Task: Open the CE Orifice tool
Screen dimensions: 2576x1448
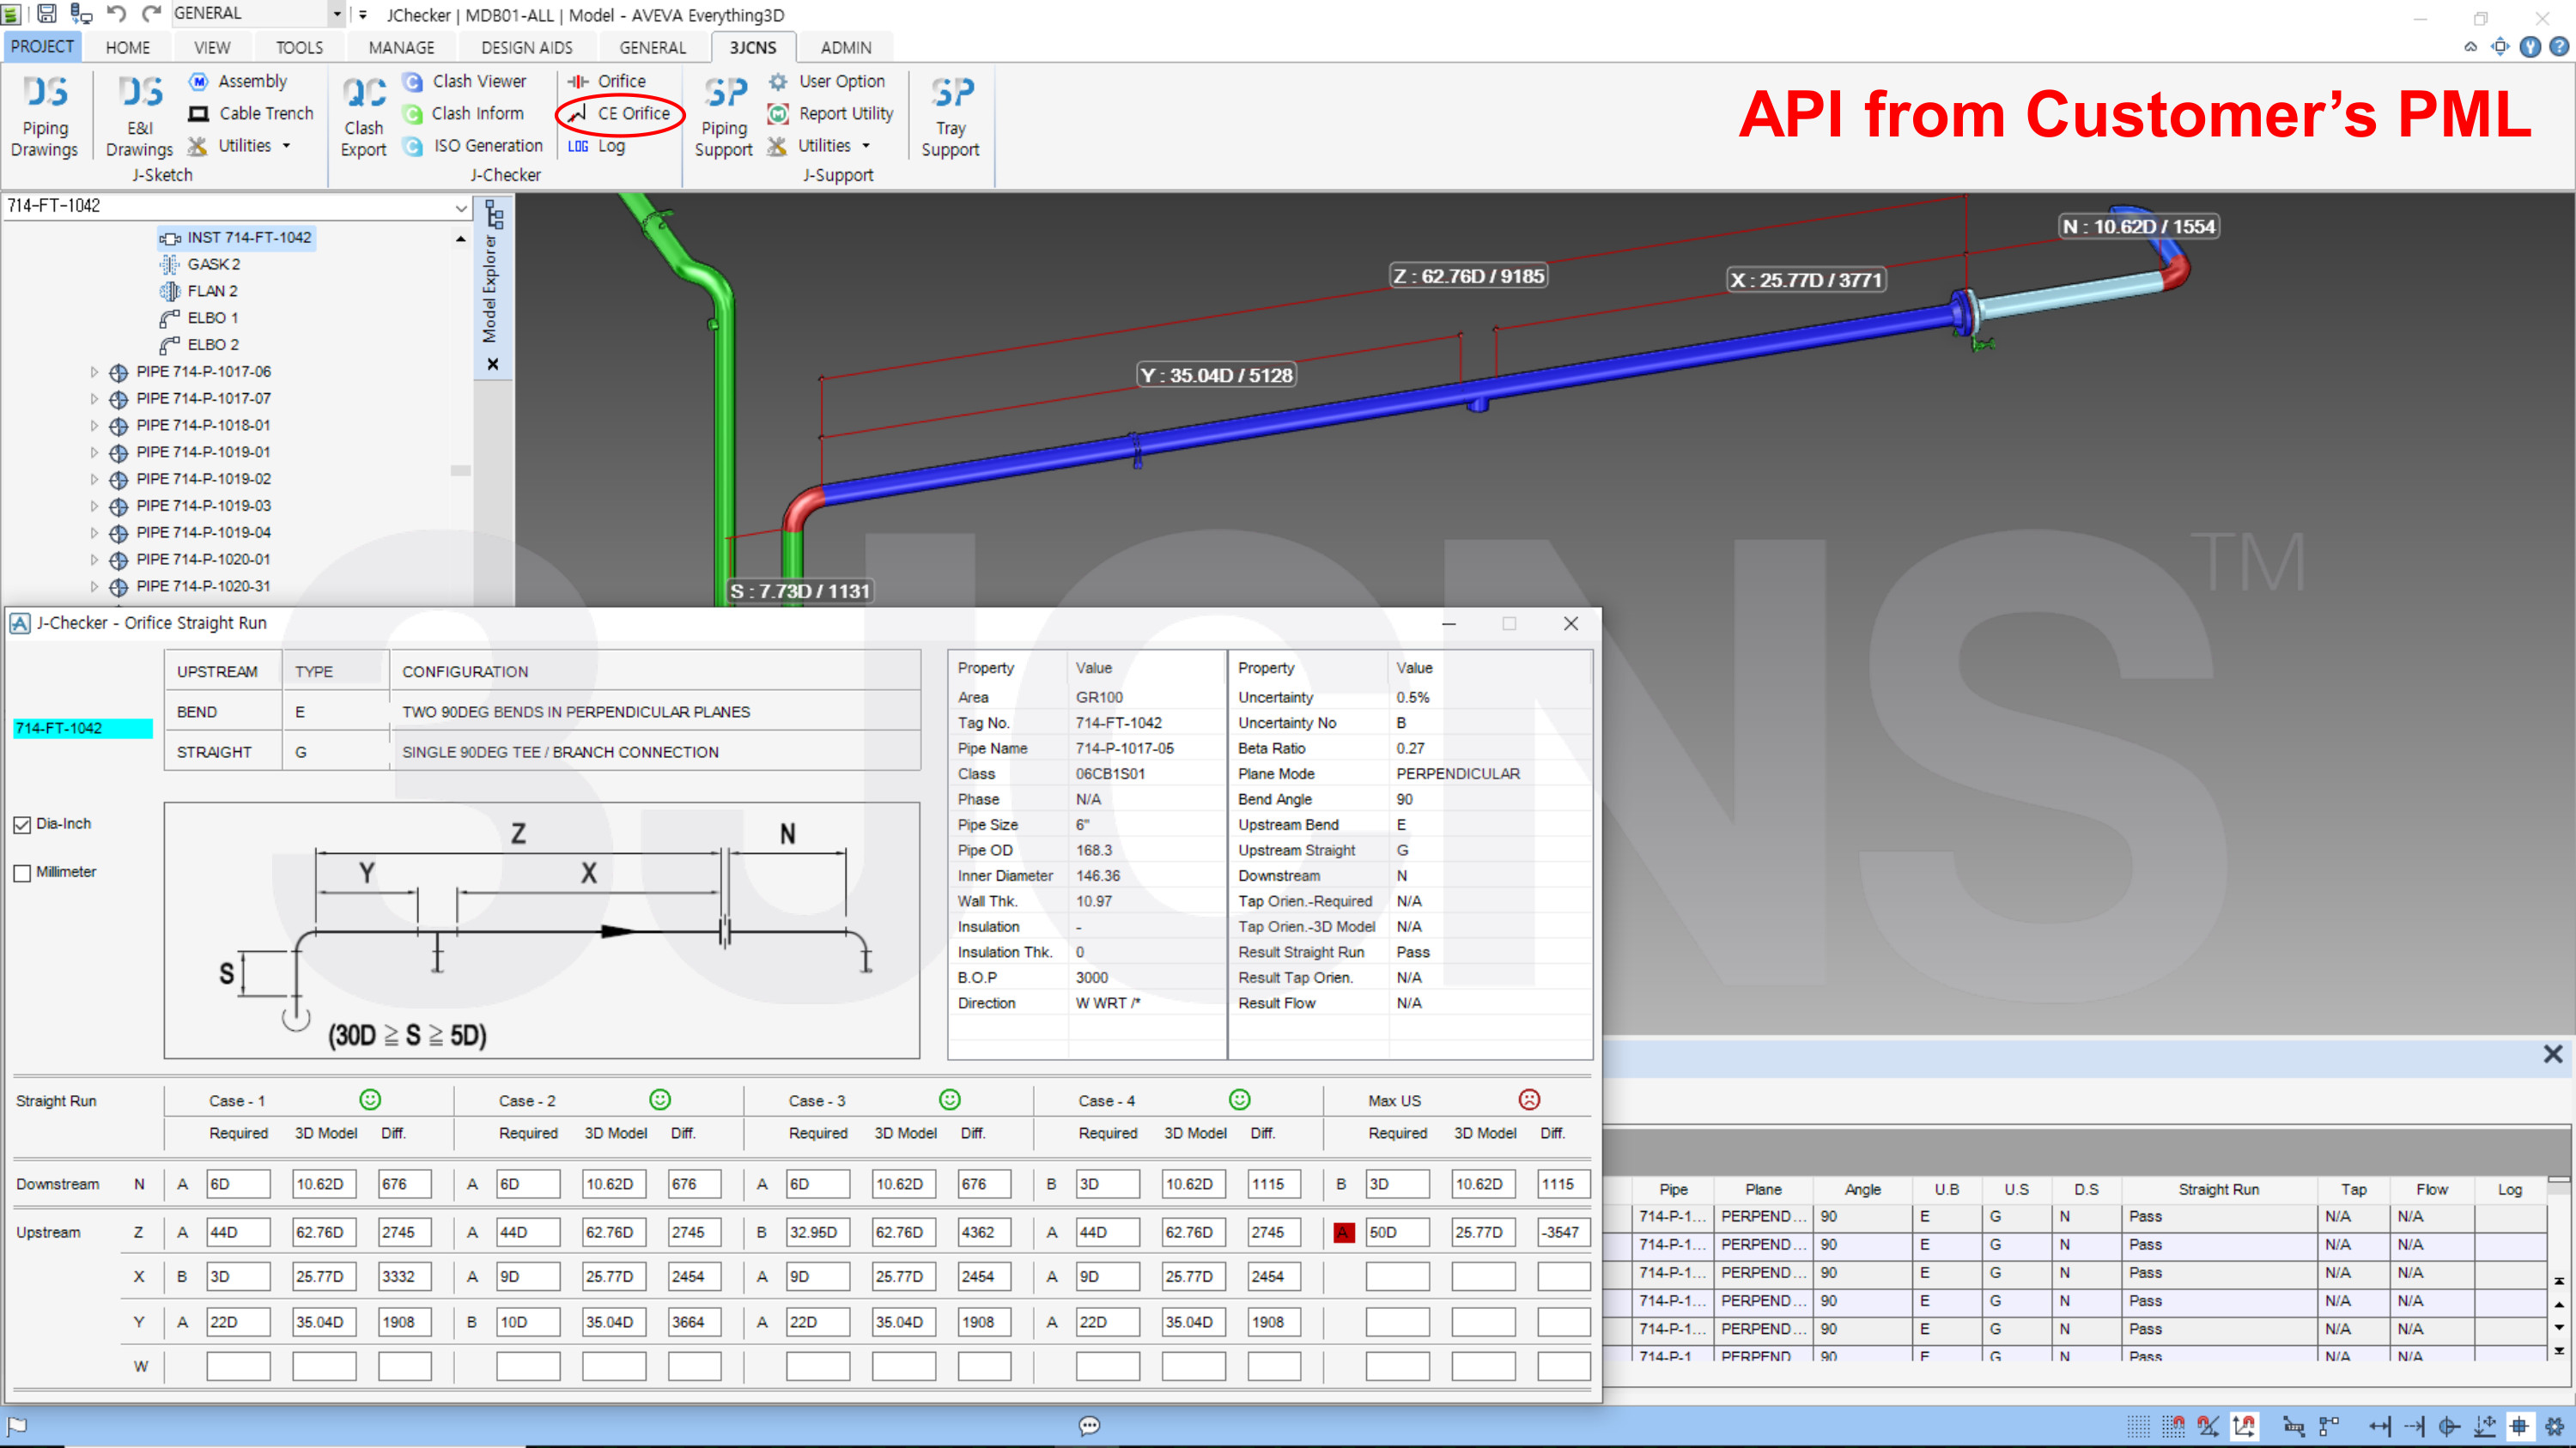Action: (x=620, y=113)
